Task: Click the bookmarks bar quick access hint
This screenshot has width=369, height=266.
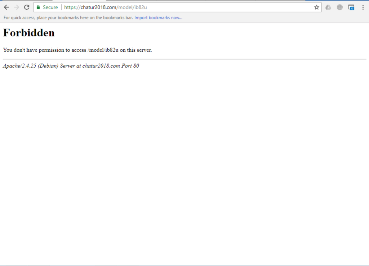Action: click(x=68, y=18)
